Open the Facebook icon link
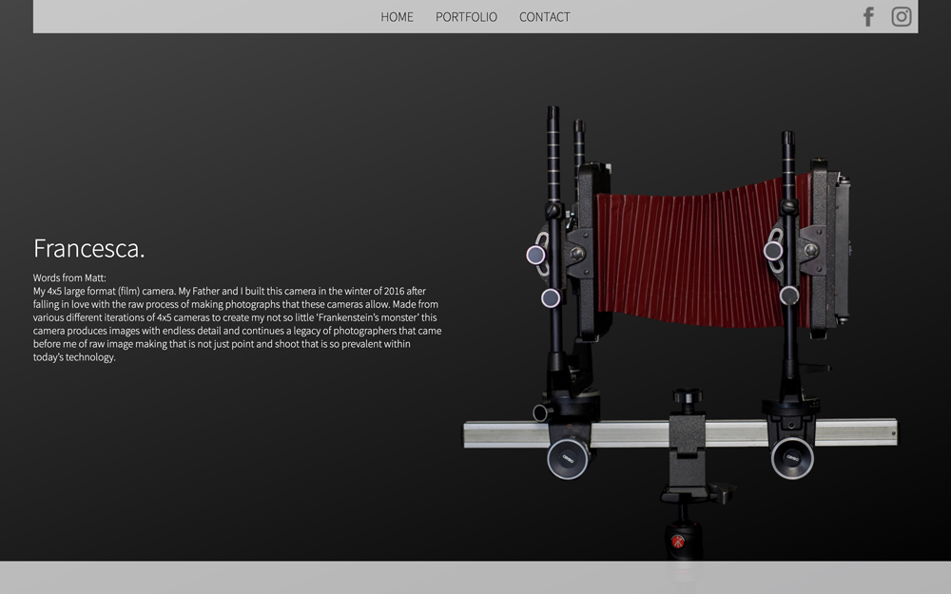The width and height of the screenshot is (951, 594). [x=868, y=16]
